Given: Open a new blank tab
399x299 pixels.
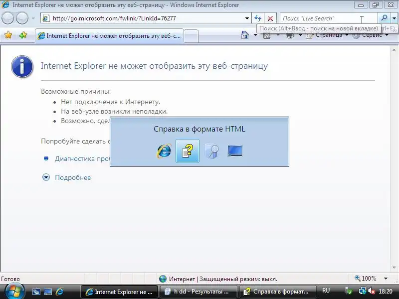Looking at the screenshot, I should 191,36.
